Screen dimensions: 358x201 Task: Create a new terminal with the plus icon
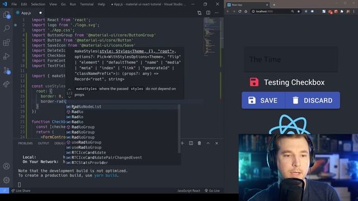pos(182,143)
